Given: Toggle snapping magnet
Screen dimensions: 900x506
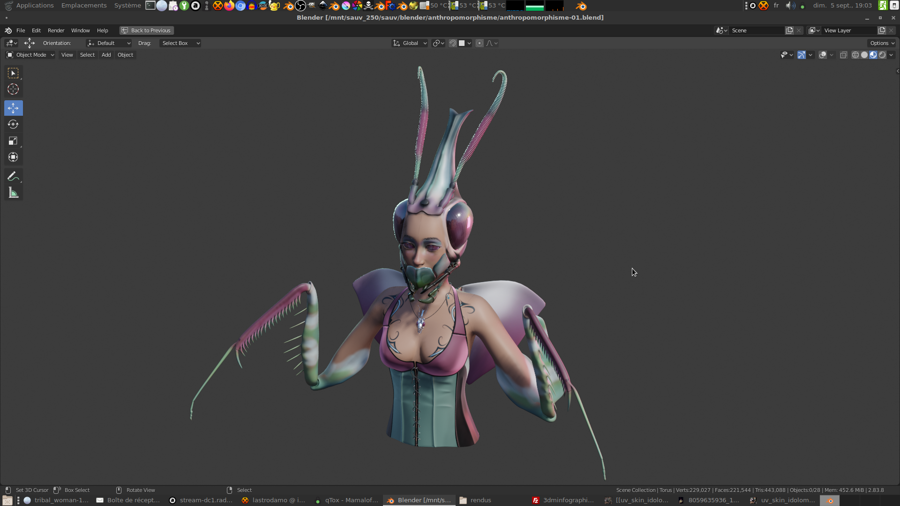Looking at the screenshot, I should (453, 43).
